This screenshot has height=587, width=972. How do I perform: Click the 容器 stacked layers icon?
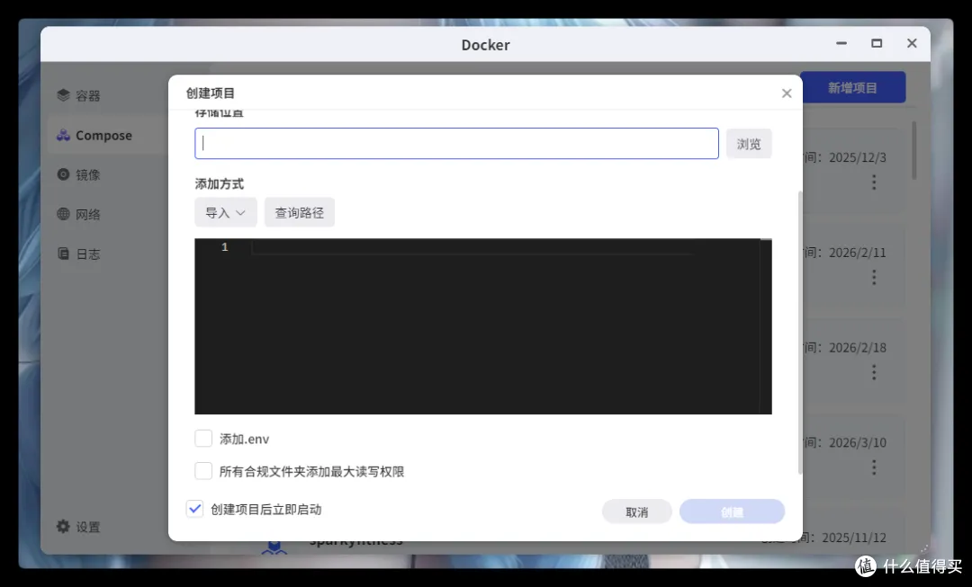click(63, 94)
